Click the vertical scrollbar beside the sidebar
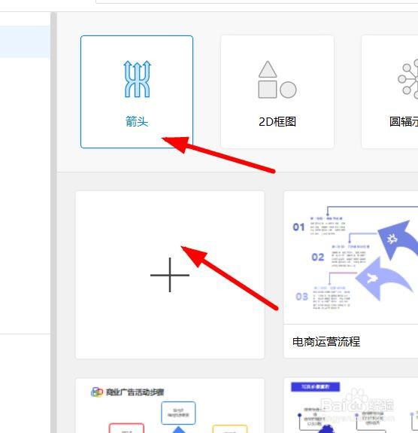The image size is (418, 433). coord(54,222)
